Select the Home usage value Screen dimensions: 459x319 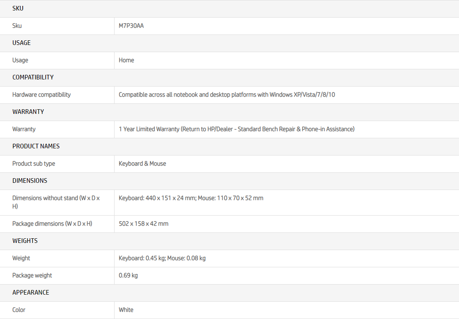click(126, 60)
